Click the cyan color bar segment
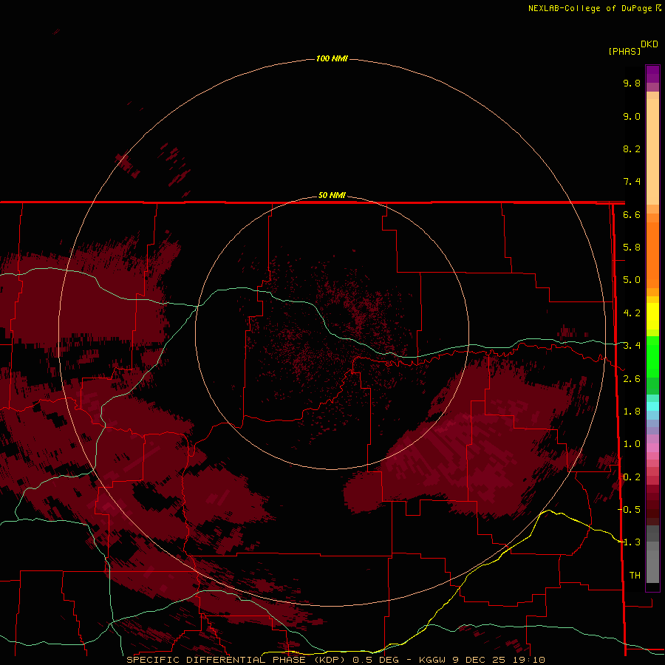Image resolution: width=665 pixels, height=665 pixels. click(652, 406)
